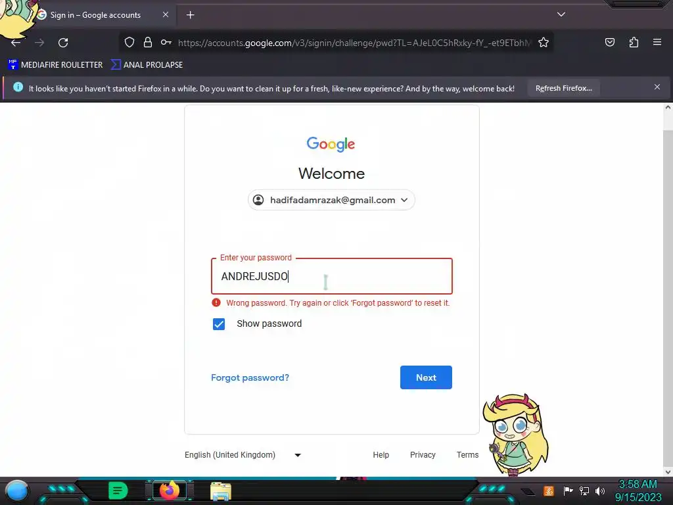Click the Forgot password? link
673x505 pixels.
tap(250, 377)
